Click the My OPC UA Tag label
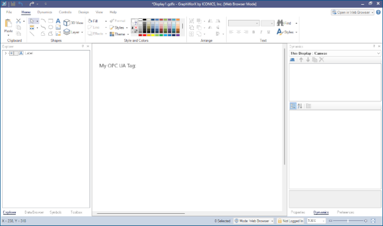Image resolution: width=383 pixels, height=226 pixels. pos(117,65)
